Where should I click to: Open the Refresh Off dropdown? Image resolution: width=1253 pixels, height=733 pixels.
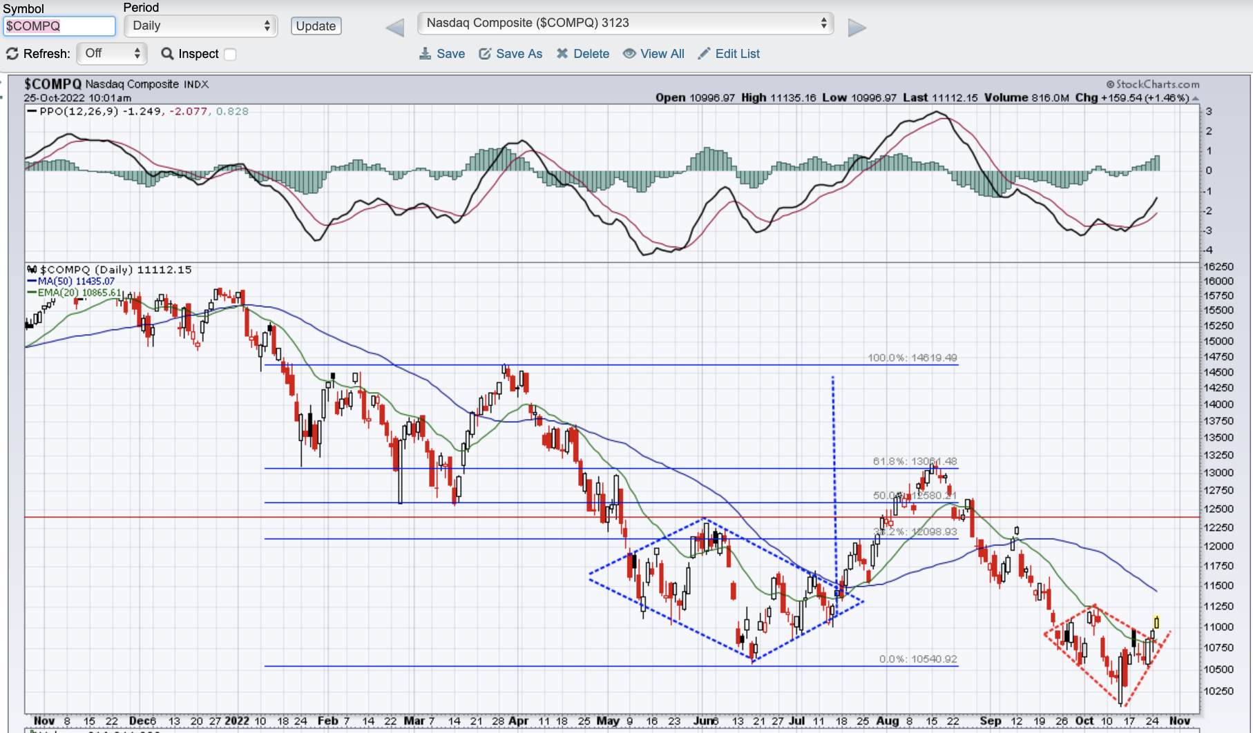coord(112,54)
